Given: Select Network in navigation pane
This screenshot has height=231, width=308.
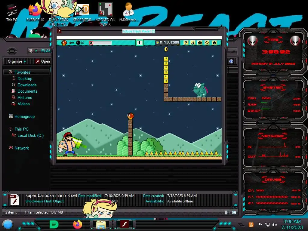Looking at the screenshot, I should tap(22, 148).
